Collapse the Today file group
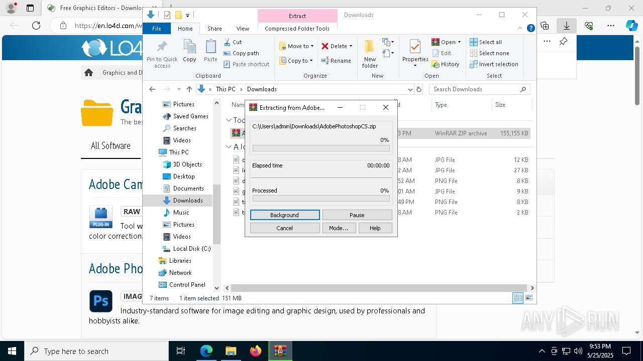Image resolution: width=643 pixels, height=361 pixels. 229,120
